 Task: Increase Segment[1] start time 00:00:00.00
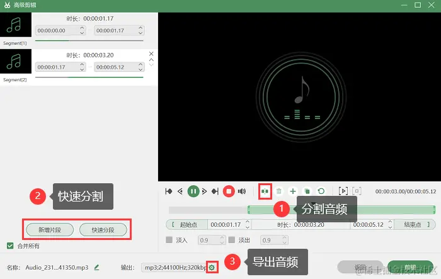click(x=82, y=28)
